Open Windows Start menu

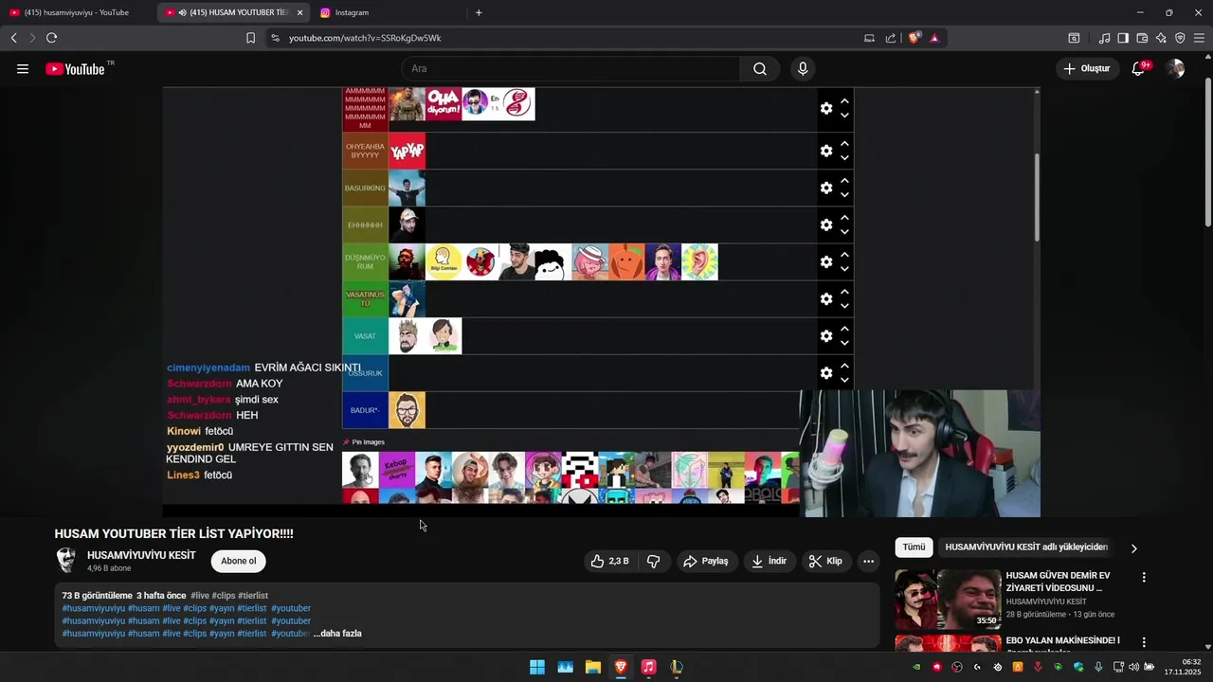537,667
